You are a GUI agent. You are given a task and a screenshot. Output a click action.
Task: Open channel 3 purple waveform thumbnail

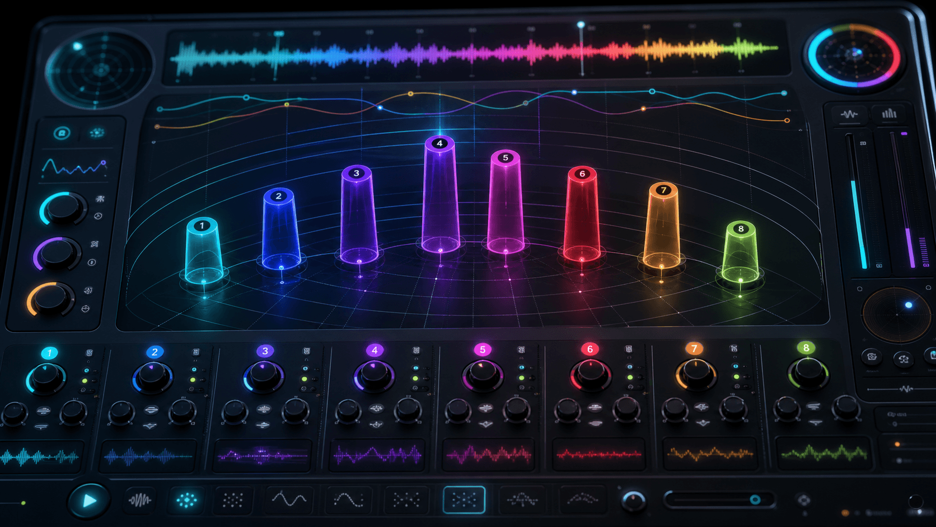pyautogui.click(x=262, y=456)
